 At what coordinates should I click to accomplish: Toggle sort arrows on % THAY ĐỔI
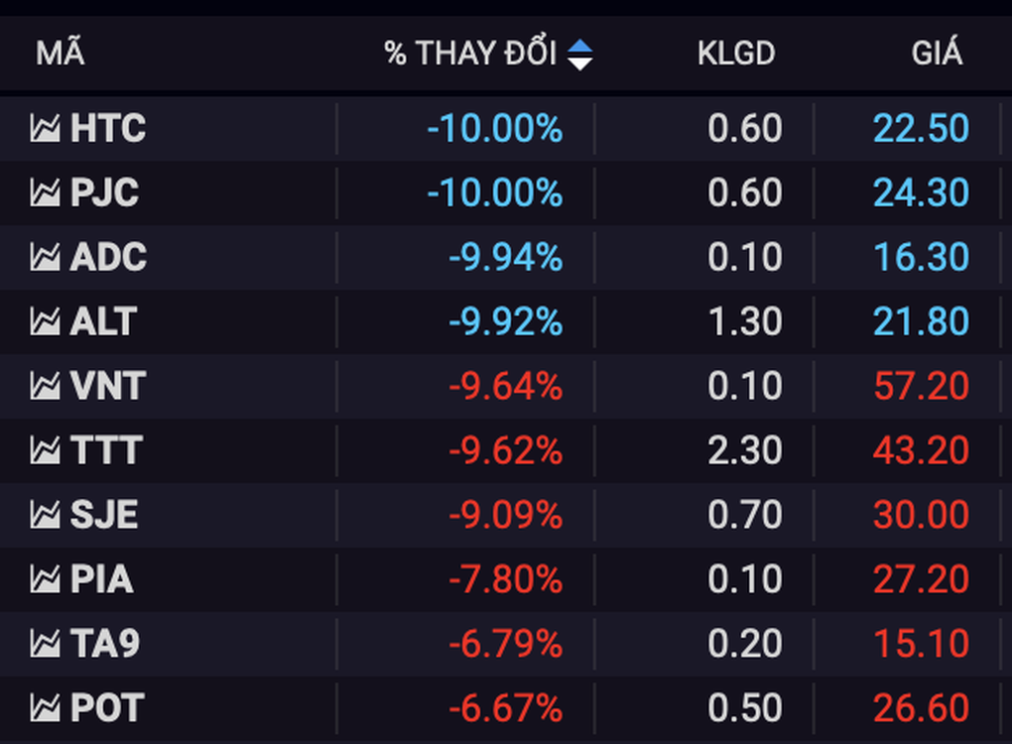click(x=579, y=54)
